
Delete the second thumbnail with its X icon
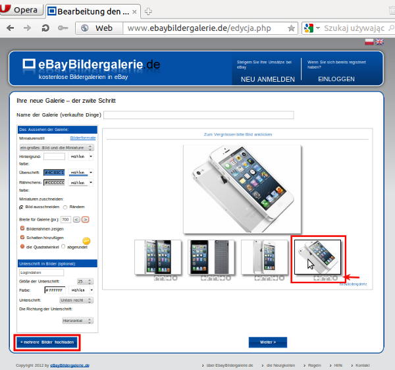228,278
